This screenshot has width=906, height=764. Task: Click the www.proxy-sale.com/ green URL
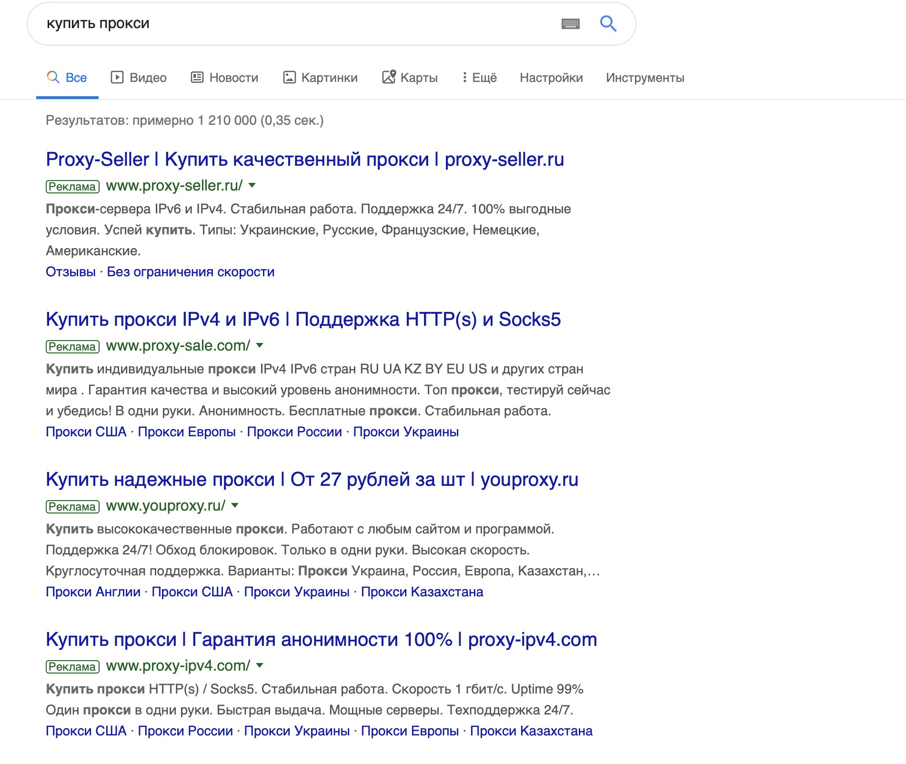tap(178, 345)
